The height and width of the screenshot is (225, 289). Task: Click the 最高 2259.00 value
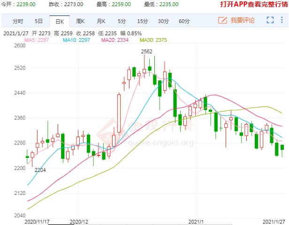121,4
